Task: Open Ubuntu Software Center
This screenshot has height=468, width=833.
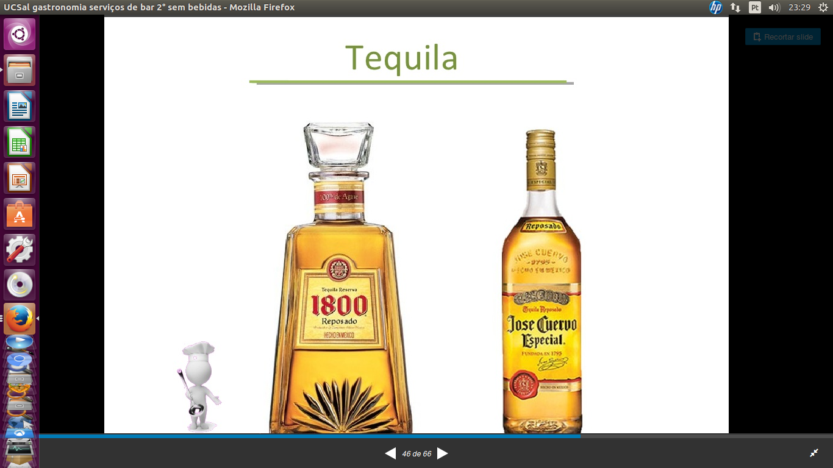Action: tap(20, 214)
